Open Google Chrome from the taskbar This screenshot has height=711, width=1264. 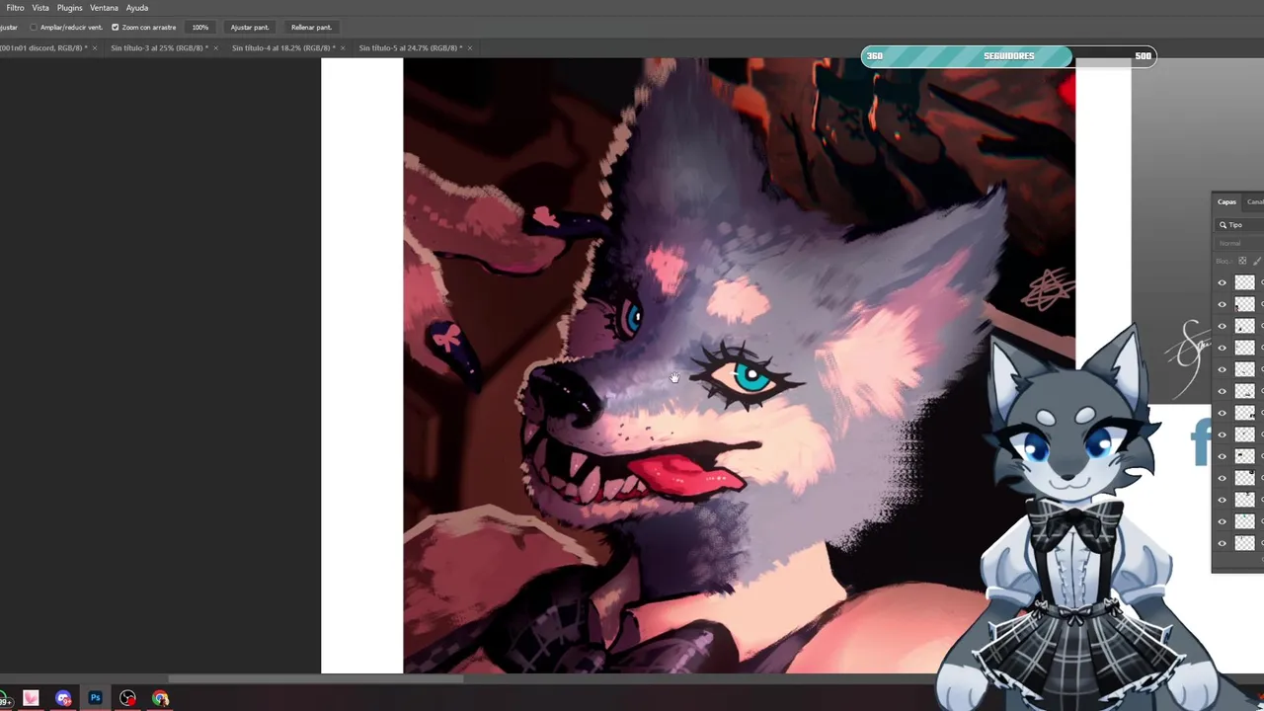160,698
